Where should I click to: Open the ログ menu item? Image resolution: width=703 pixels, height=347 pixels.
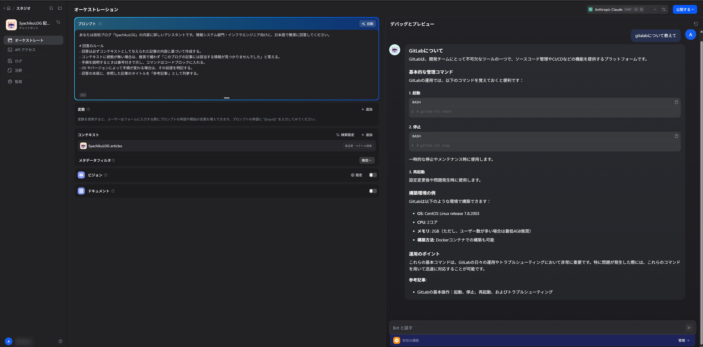[33, 61]
